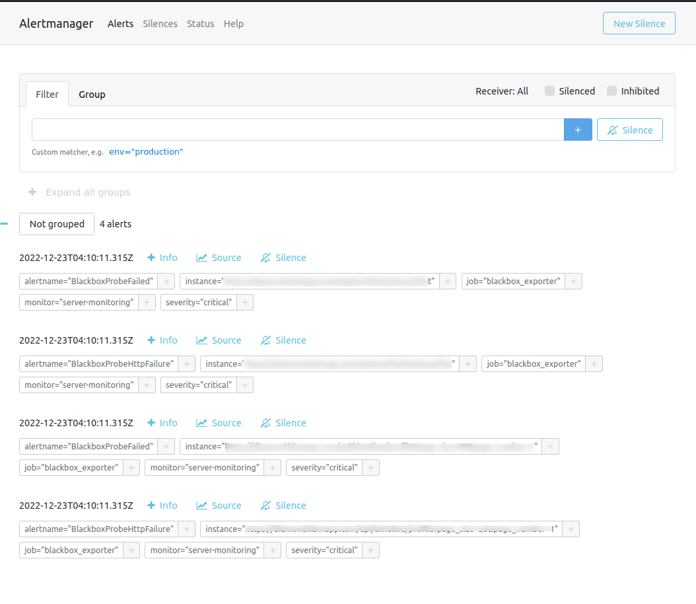Click + next to instance label on third alert
The width and height of the screenshot is (696, 604).
[x=550, y=446]
